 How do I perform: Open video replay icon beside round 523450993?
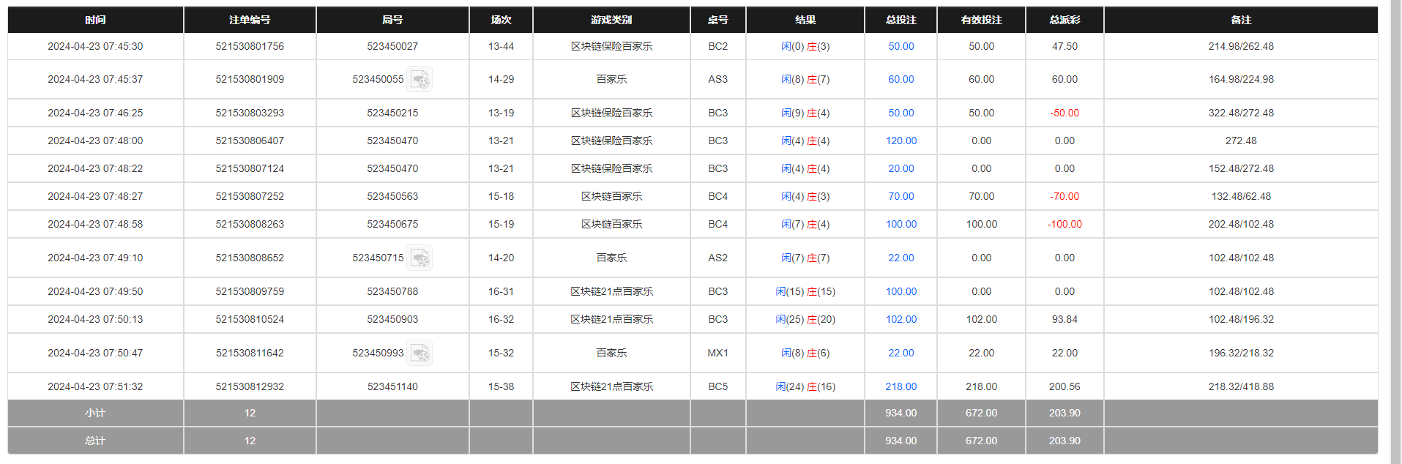420,353
